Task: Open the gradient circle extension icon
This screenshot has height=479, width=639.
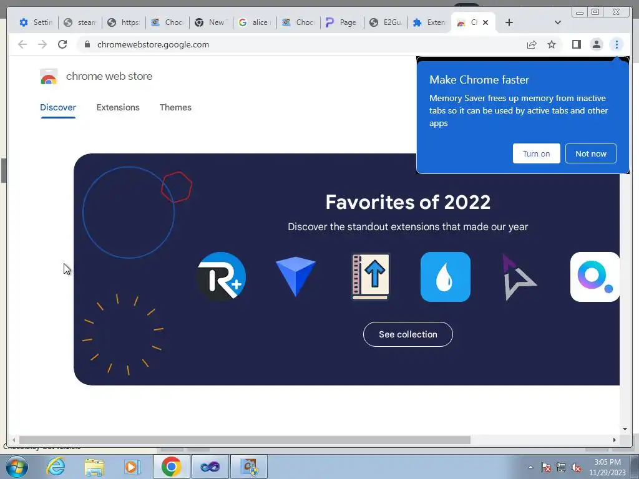Action: pos(595,276)
